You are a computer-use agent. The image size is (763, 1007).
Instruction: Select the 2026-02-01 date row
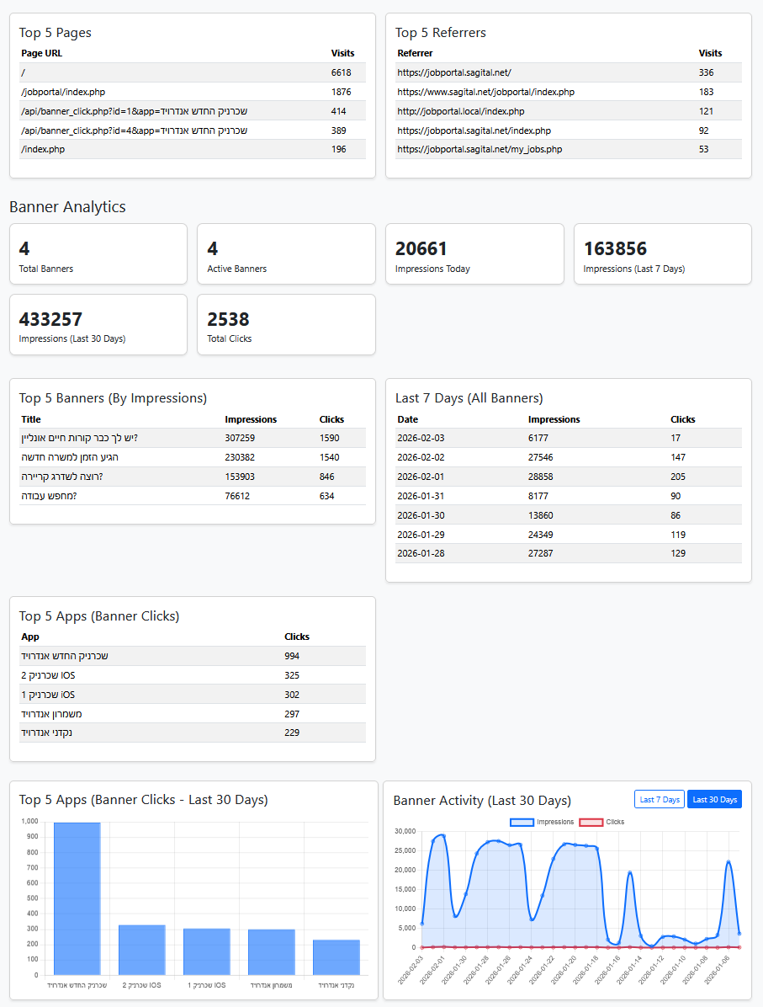point(569,477)
